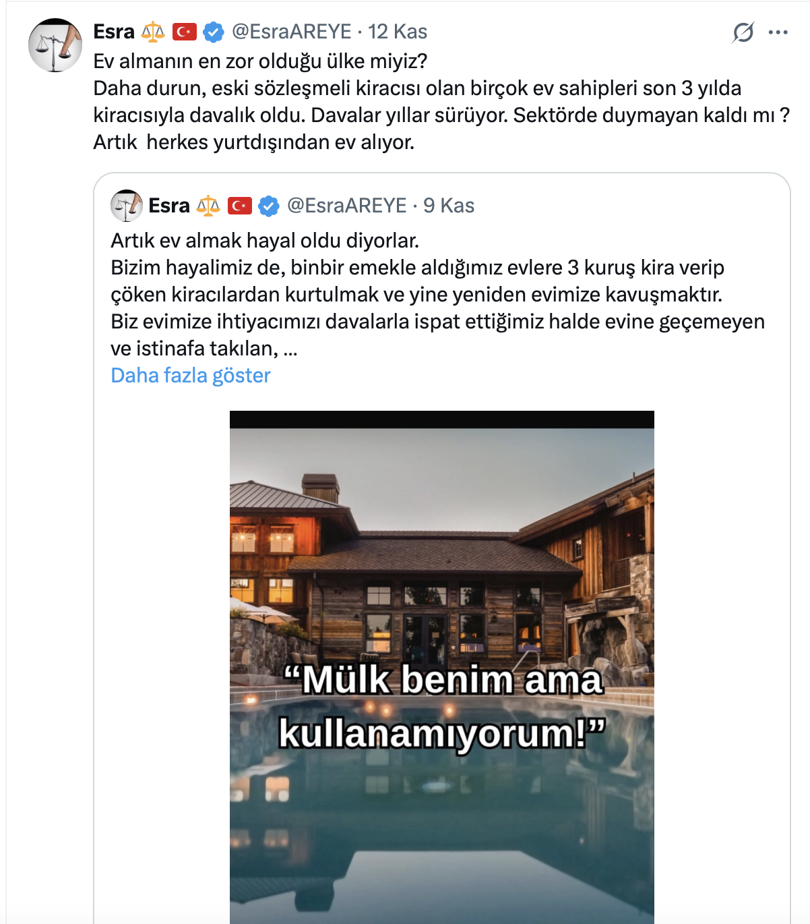Click the @EsraAREYE handle in quoted tweet
This screenshot has height=924, width=810.
coord(347,206)
